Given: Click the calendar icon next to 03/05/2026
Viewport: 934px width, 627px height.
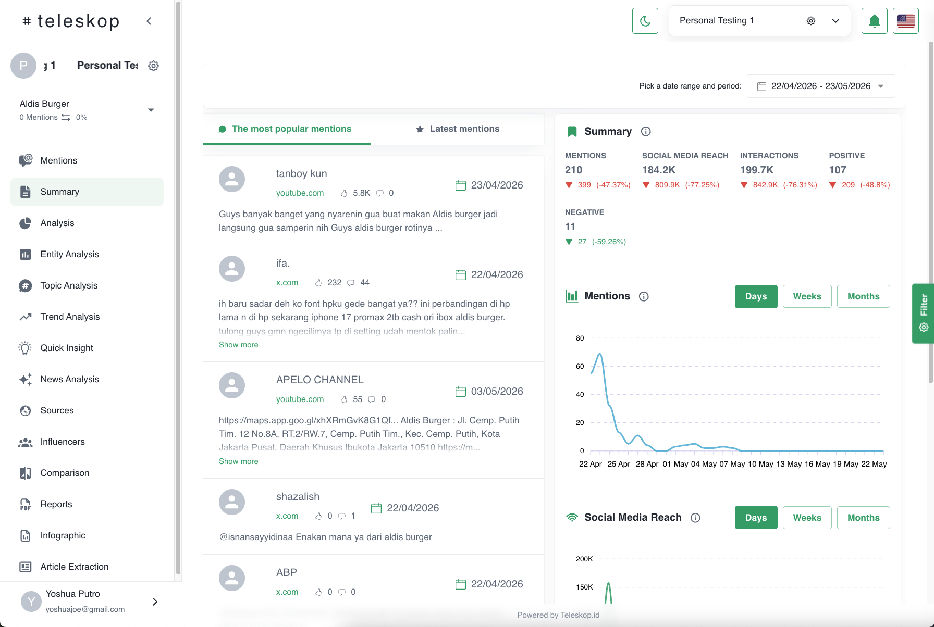Looking at the screenshot, I should (x=461, y=391).
